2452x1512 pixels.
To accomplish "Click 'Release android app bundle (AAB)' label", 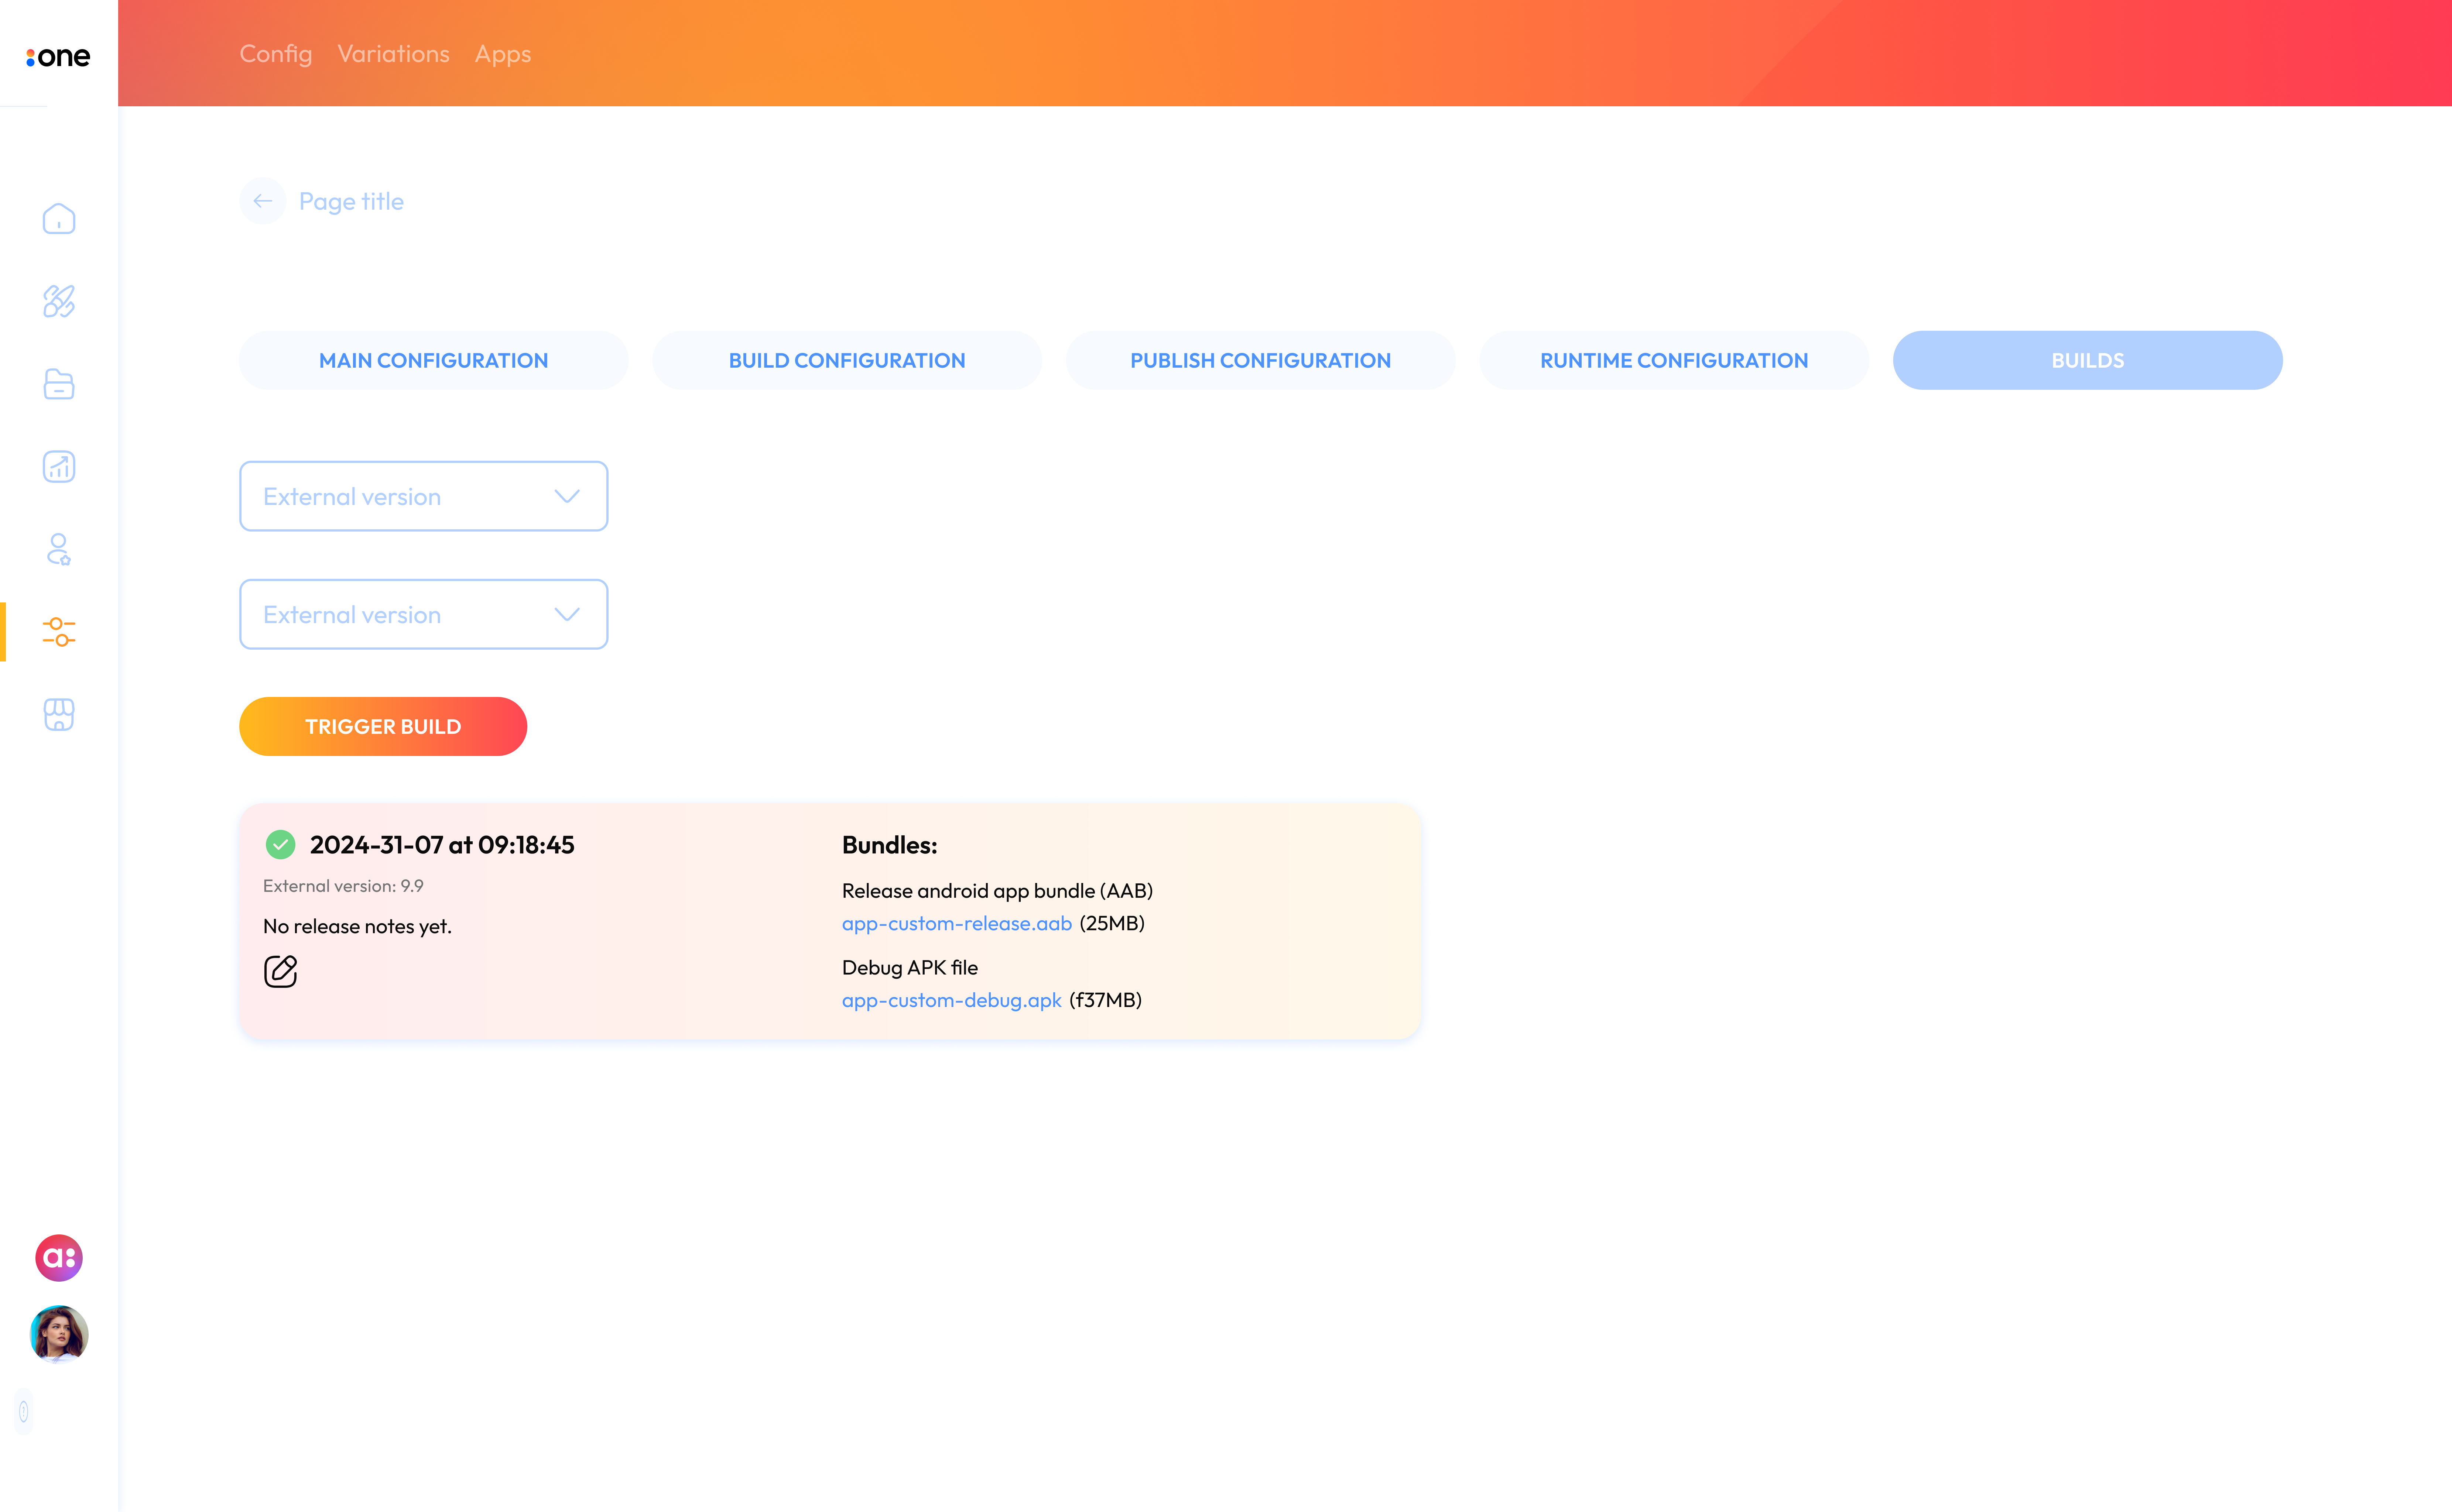I will tap(997, 891).
